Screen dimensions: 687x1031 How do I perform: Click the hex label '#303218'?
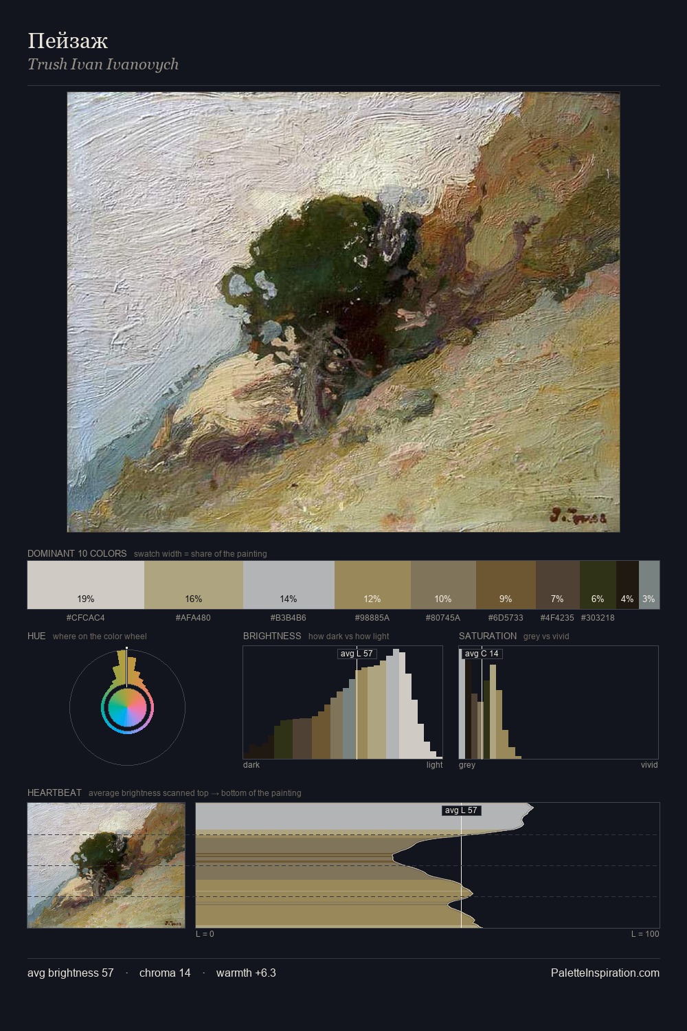pyautogui.click(x=598, y=617)
